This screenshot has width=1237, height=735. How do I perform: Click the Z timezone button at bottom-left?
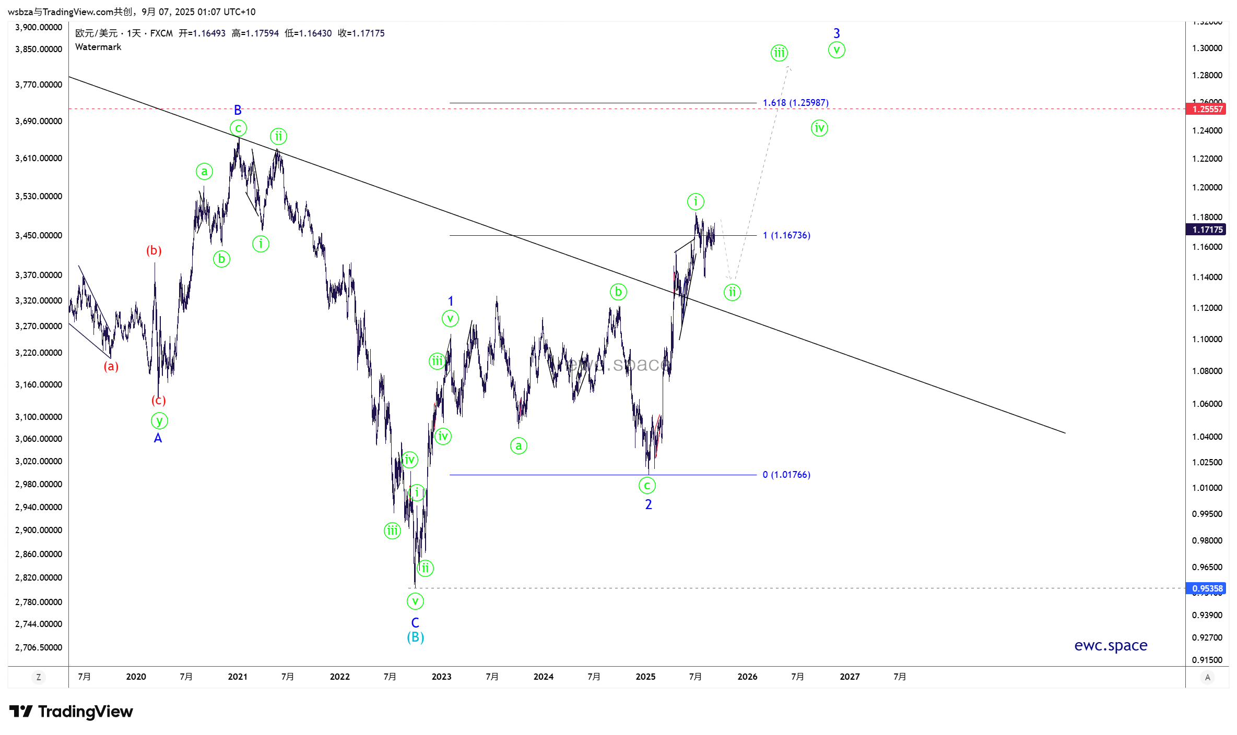click(x=38, y=677)
